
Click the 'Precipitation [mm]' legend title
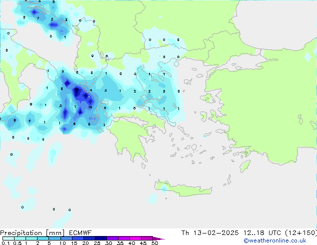pyautogui.click(x=32, y=233)
